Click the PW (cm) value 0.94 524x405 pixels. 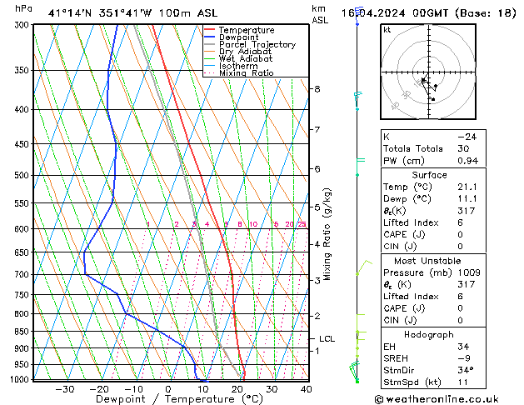click(468, 161)
